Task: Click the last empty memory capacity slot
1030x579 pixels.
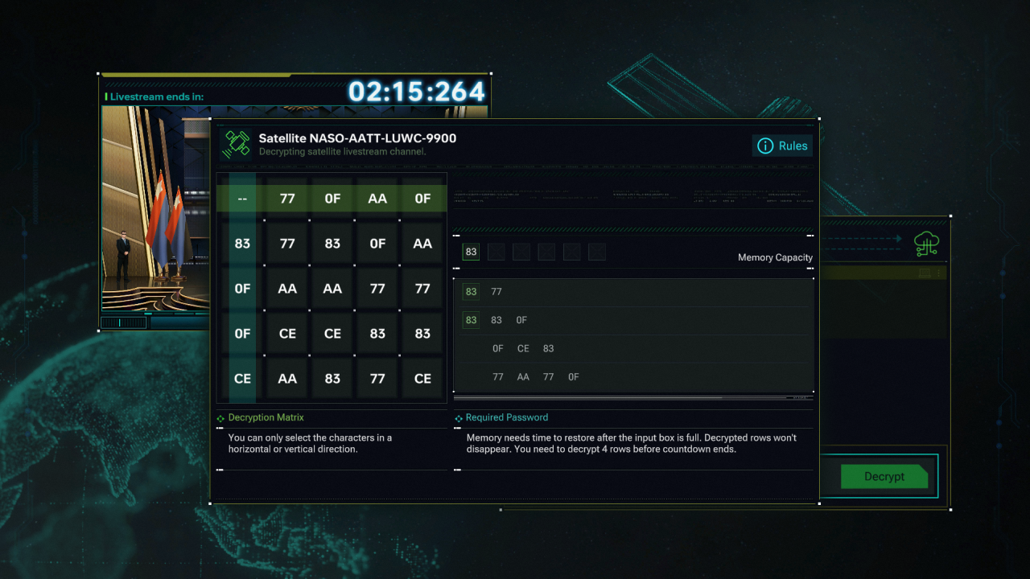Action: (x=596, y=252)
